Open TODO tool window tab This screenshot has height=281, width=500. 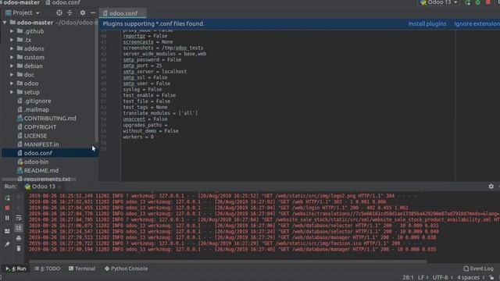click(47, 269)
